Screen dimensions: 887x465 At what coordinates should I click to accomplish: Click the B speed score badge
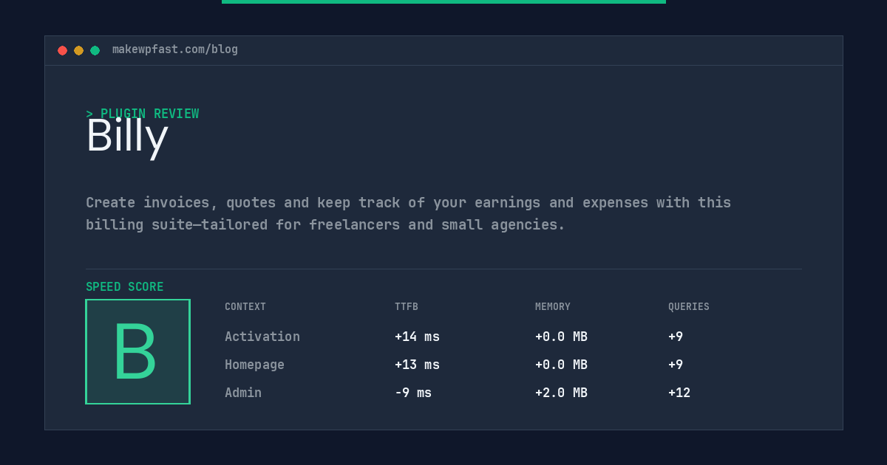coord(137,351)
